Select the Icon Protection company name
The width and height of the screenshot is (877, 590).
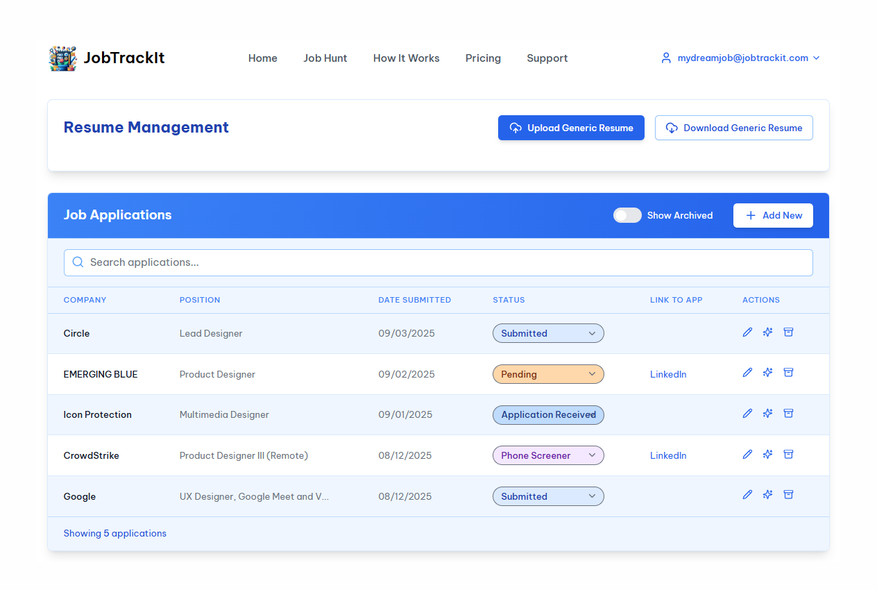[x=98, y=414]
